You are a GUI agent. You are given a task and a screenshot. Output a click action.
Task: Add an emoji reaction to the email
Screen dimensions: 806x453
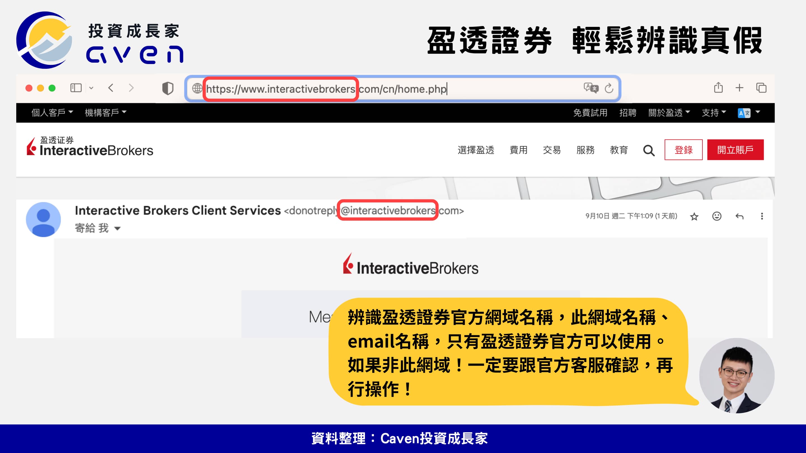tap(716, 216)
